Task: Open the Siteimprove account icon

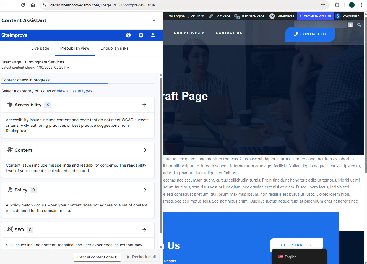Action: point(153,35)
